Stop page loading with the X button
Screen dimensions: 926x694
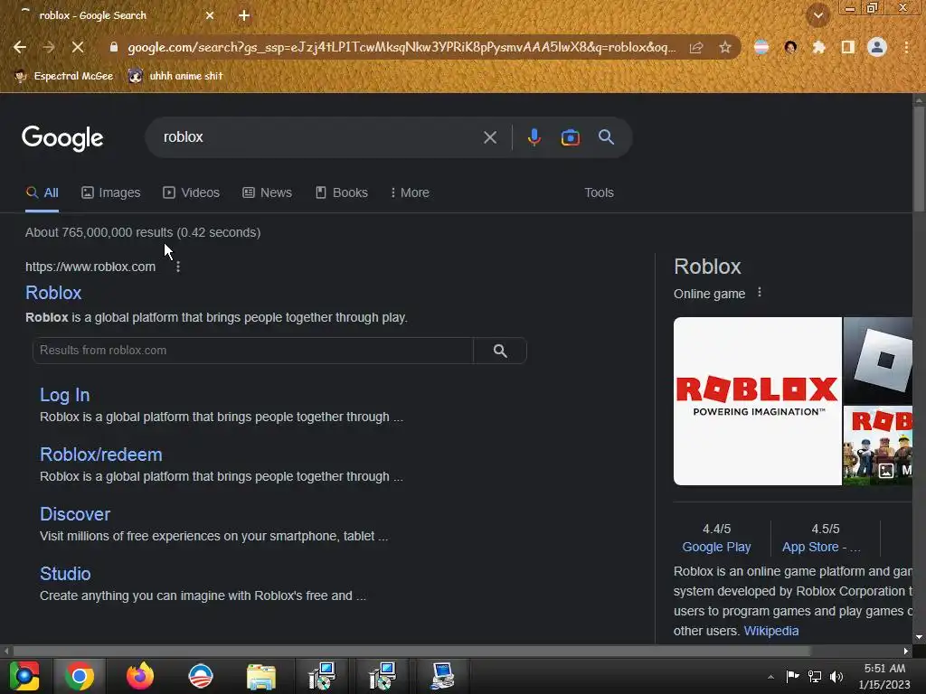click(x=78, y=47)
